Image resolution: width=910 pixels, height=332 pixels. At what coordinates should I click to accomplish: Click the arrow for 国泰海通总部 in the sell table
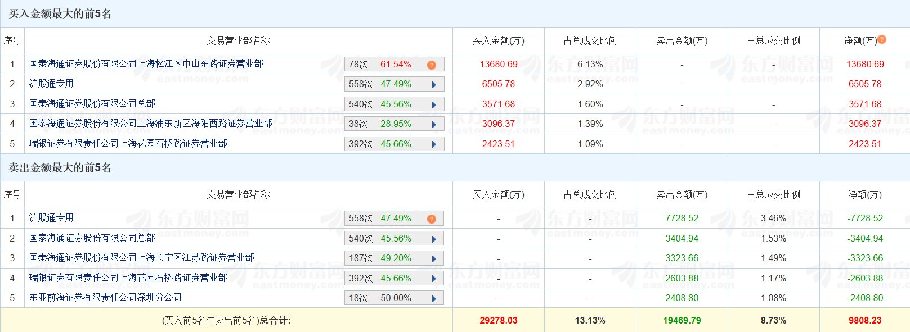434,239
